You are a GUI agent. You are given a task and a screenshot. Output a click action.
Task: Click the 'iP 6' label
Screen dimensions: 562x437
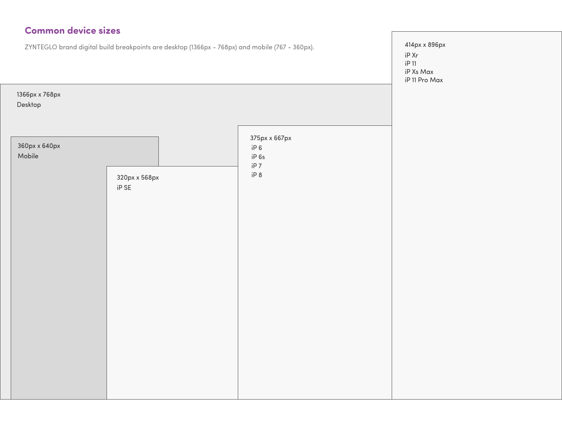pos(257,148)
